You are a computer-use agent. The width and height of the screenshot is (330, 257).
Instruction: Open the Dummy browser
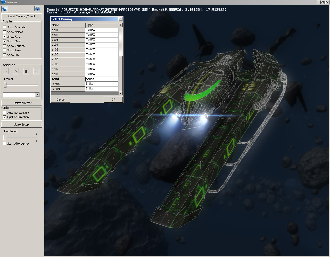click(x=21, y=103)
